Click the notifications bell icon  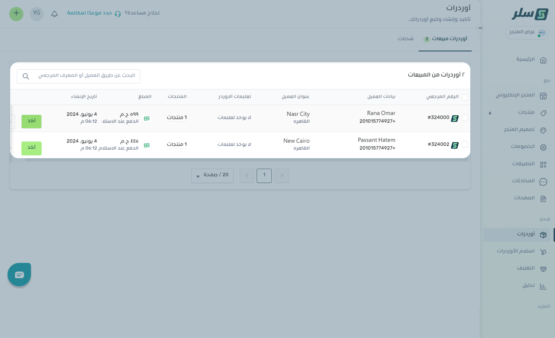[x=54, y=14]
